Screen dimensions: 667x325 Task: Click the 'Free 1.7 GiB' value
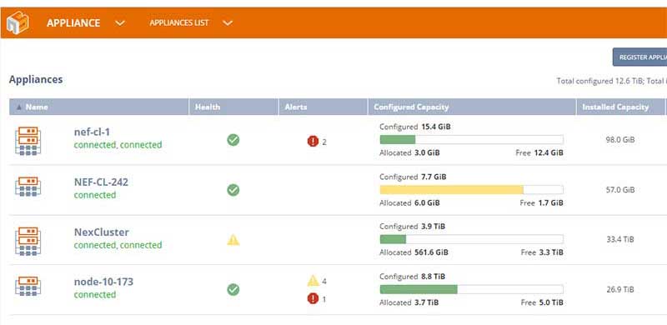click(541, 202)
